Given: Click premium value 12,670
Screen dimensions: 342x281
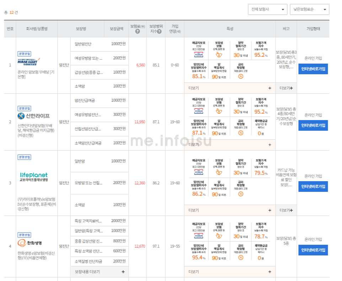Looking at the screenshot, I should 140,246.
